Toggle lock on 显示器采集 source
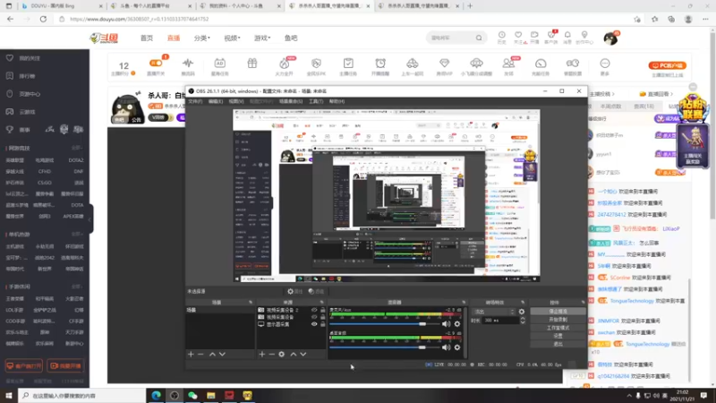The image size is (716, 403). pos(323,324)
